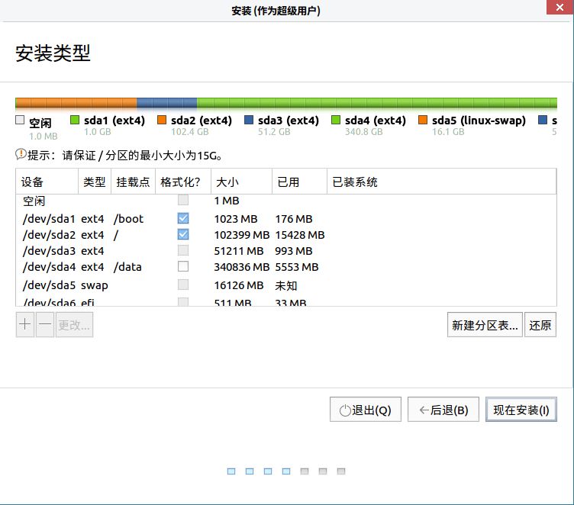Click the 设备 column header
This screenshot has width=574, height=505.
47,182
